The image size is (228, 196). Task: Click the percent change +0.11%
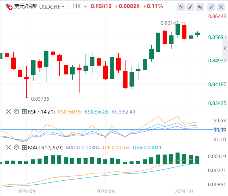click(153, 6)
